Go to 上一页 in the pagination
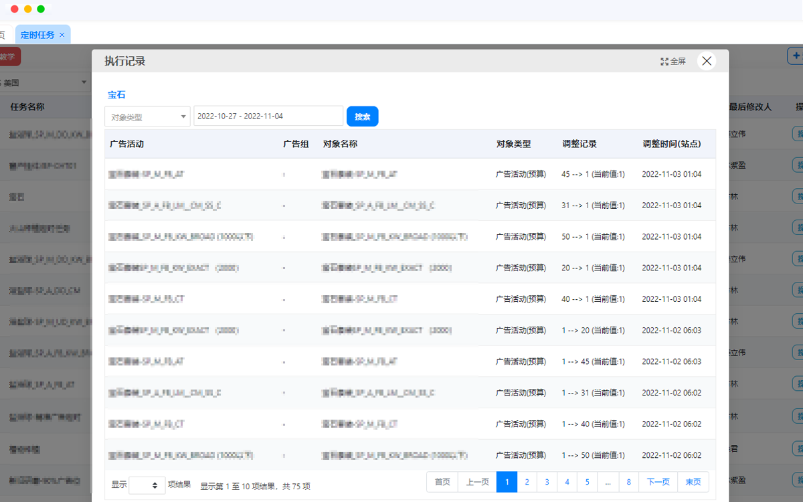 point(477,482)
